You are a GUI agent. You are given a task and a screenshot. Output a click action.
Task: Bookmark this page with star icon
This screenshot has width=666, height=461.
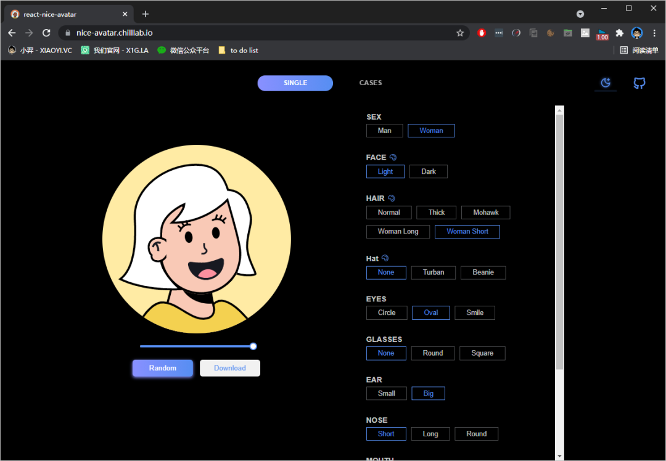pos(460,33)
